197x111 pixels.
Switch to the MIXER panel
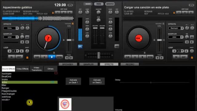[88, 4]
